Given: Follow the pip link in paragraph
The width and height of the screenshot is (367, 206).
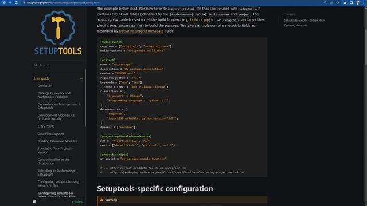Looking at the screenshot, I should pos(206,20).
